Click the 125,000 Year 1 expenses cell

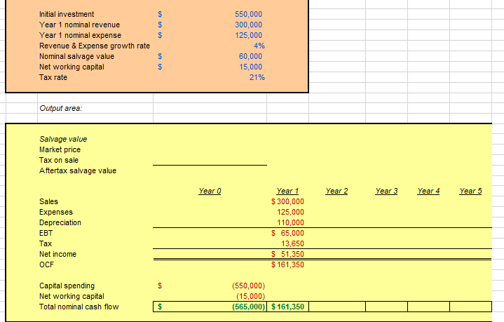[x=291, y=213]
